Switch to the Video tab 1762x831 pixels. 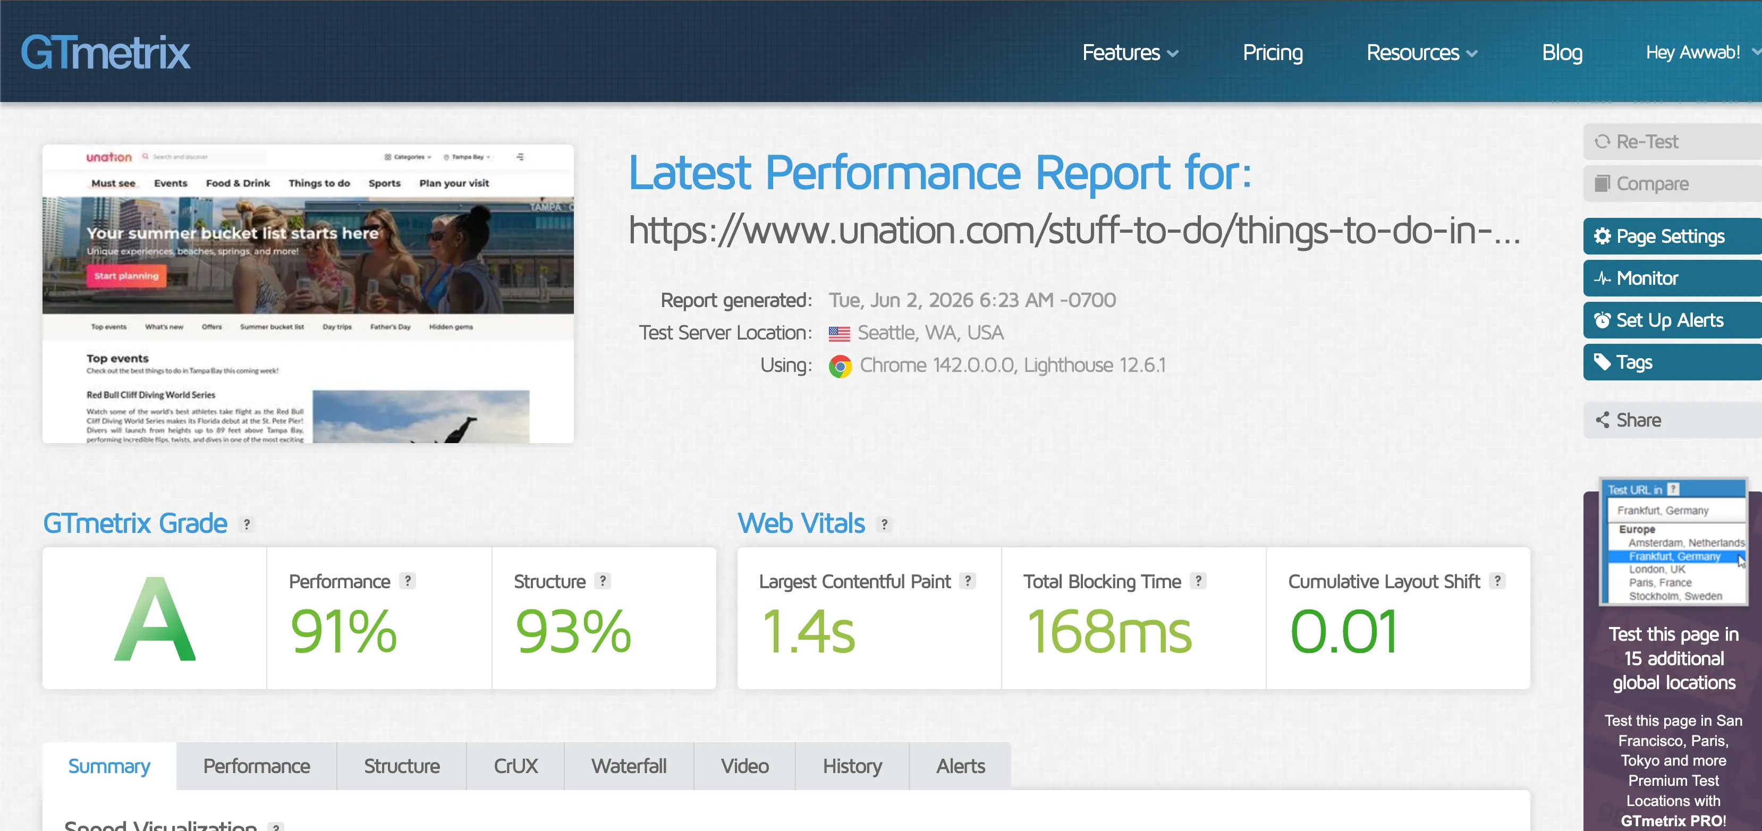point(744,766)
